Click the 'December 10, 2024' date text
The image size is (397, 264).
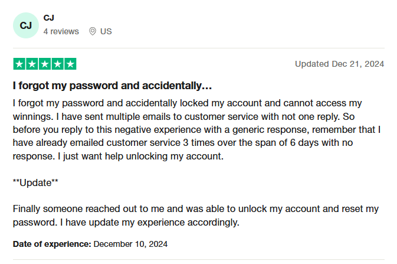(x=130, y=244)
